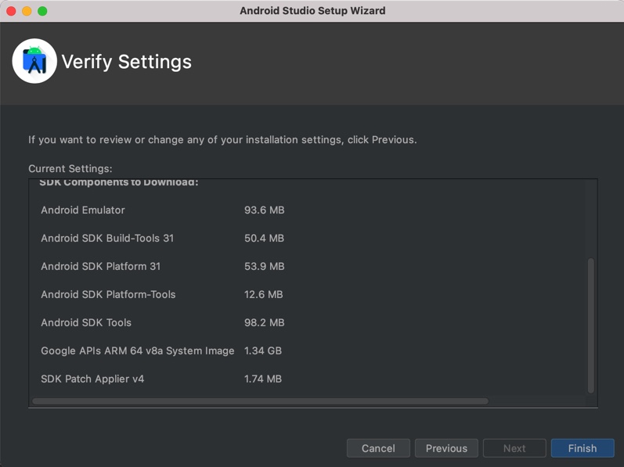Click the Android Studio Setup Wizard title bar
This screenshot has width=624, height=467.
[x=312, y=11]
